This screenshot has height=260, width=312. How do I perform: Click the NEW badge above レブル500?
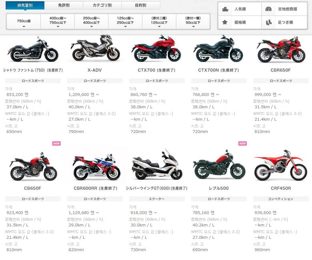click(242, 143)
